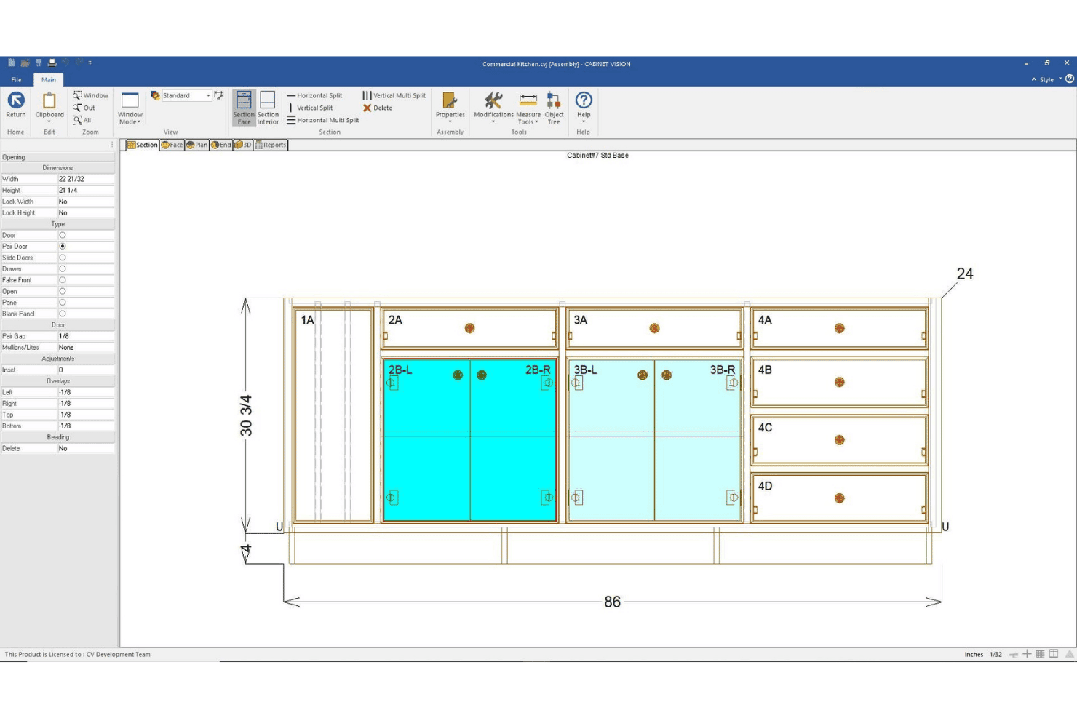Screen dimensions: 1077x718
Task: Select the Door type radio button
Action: pos(63,235)
